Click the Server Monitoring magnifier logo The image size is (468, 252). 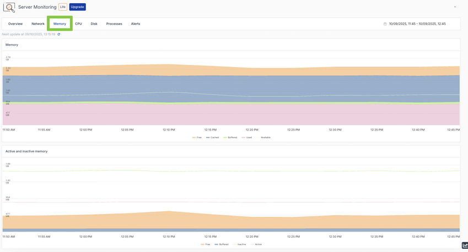pos(9,7)
